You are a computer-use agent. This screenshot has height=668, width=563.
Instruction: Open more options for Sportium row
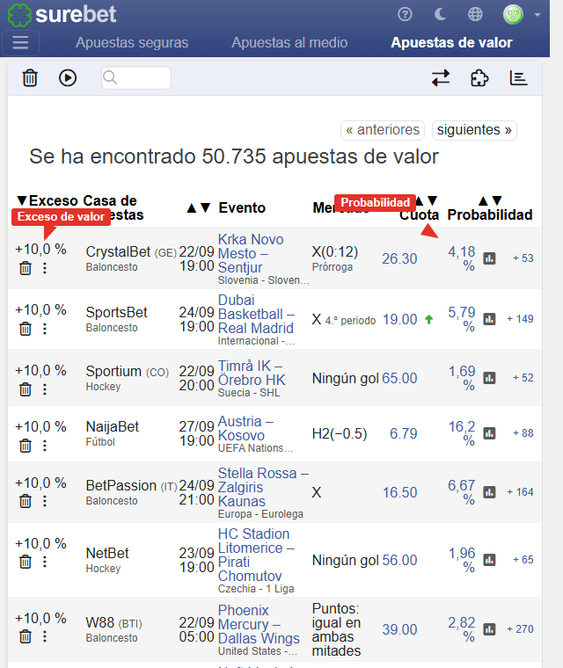click(x=45, y=389)
